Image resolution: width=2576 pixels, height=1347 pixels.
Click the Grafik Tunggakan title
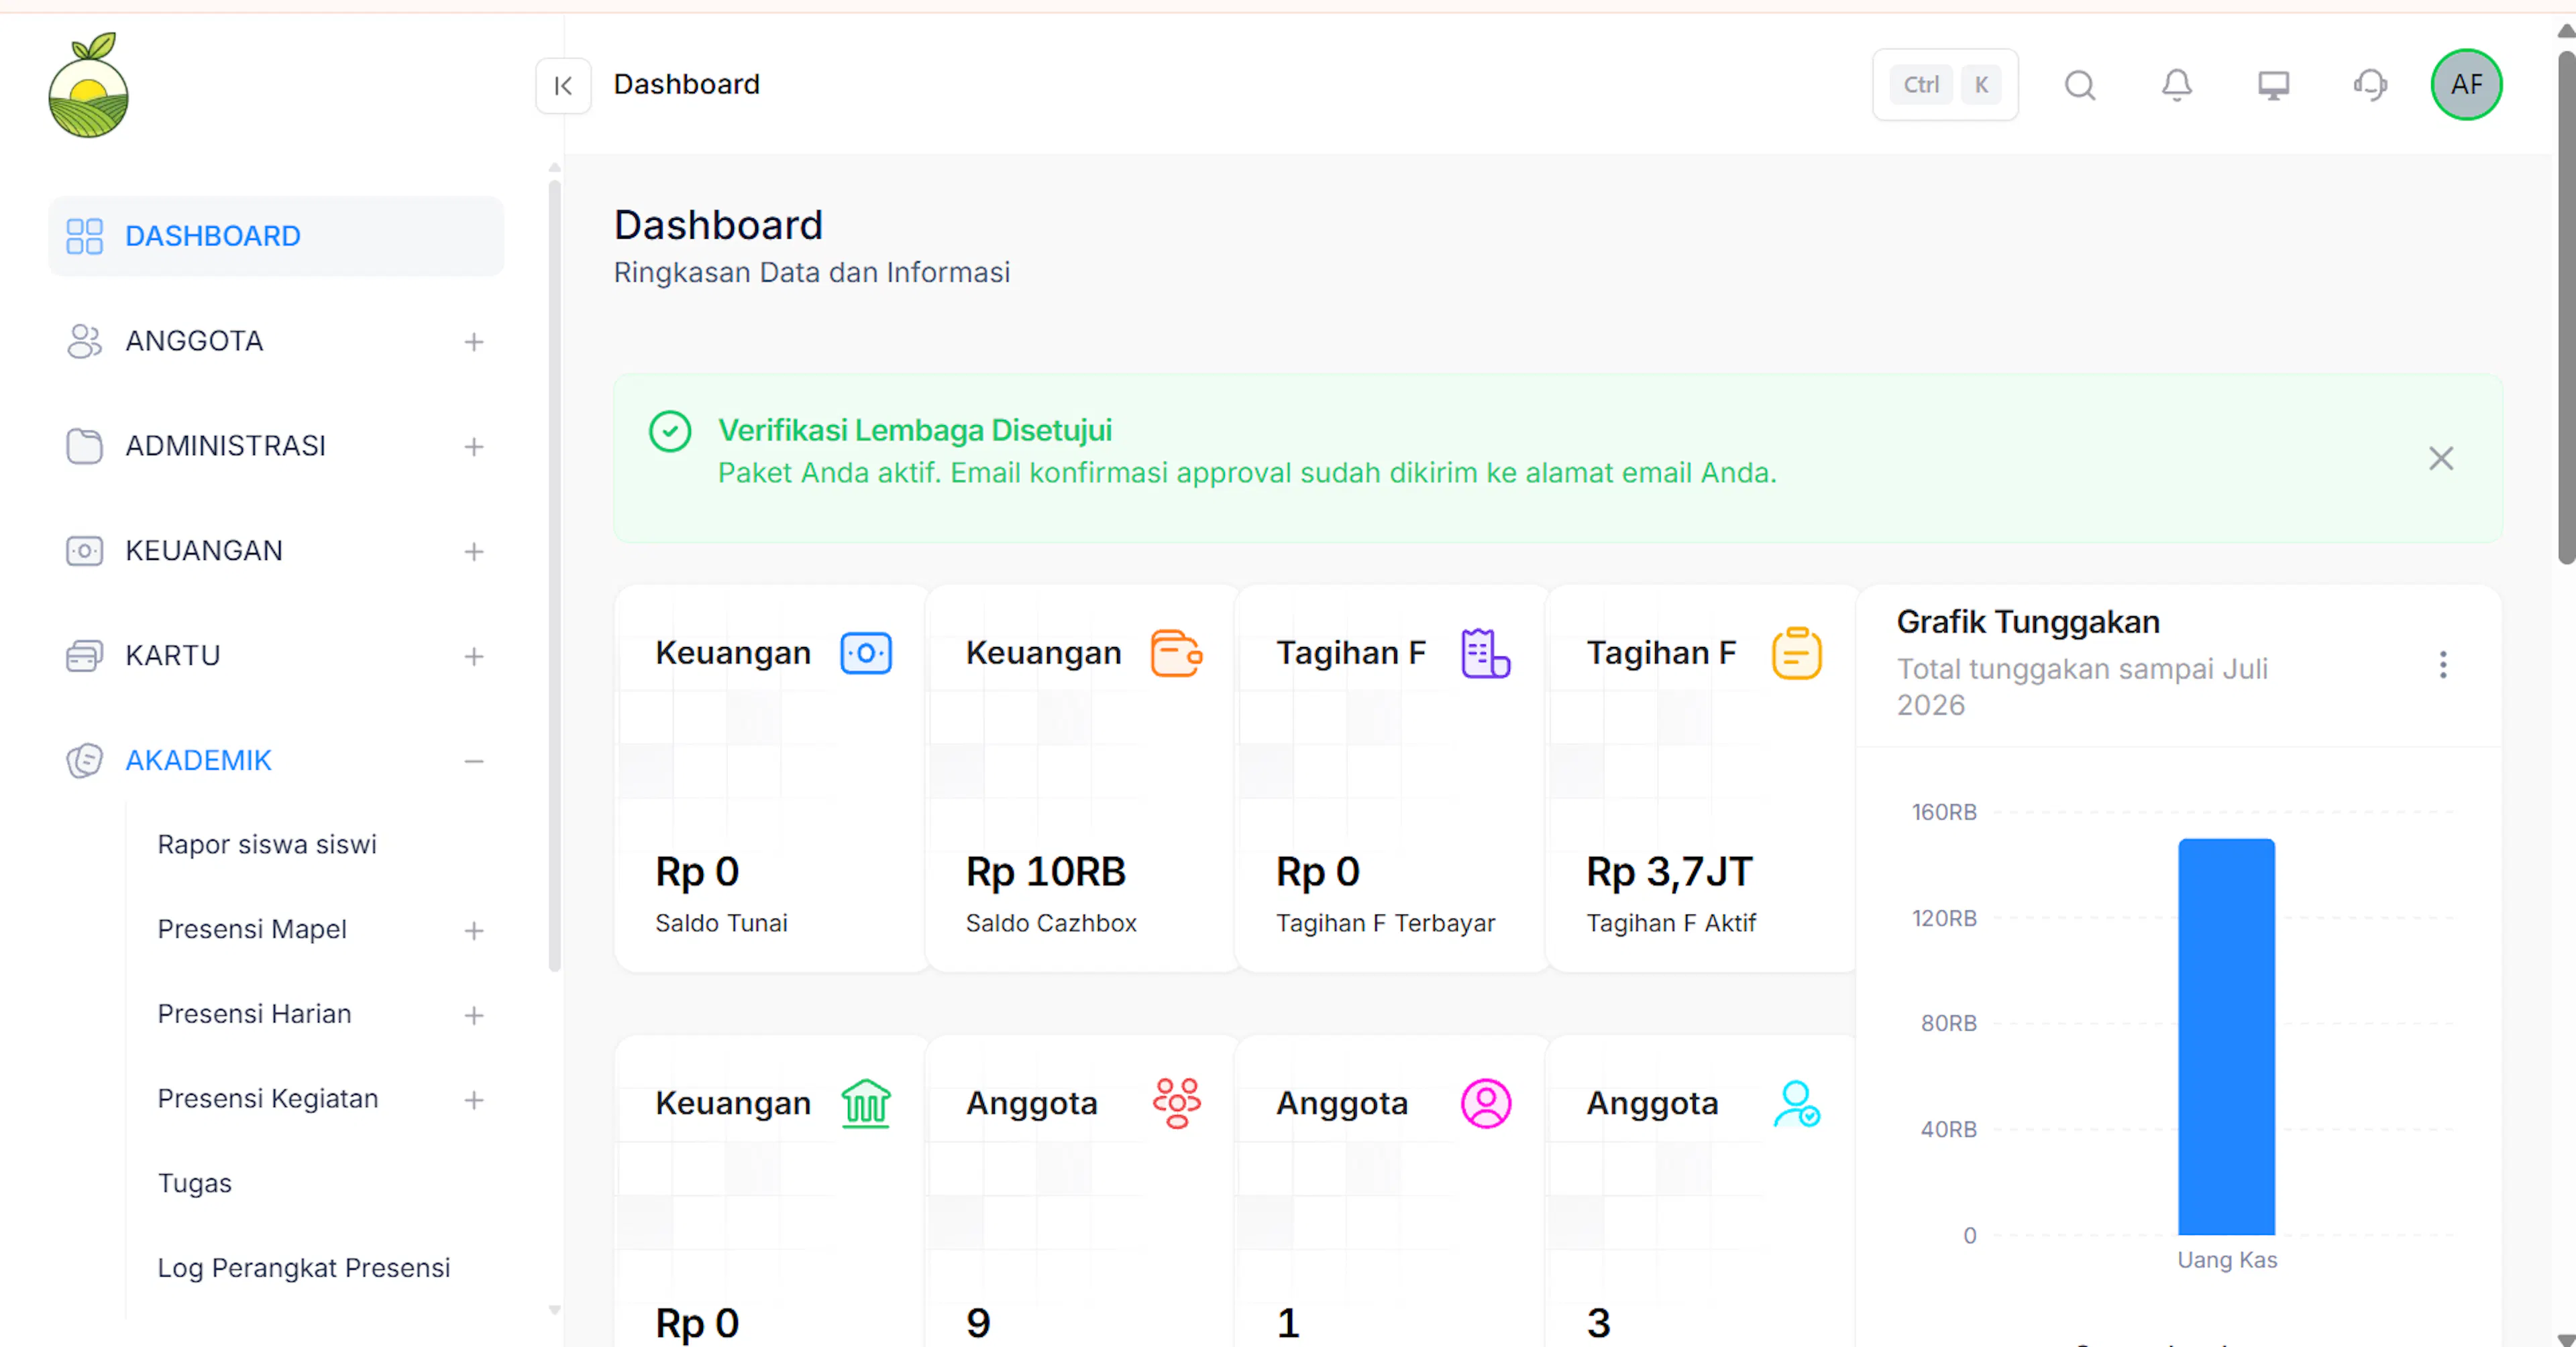click(x=2028, y=622)
